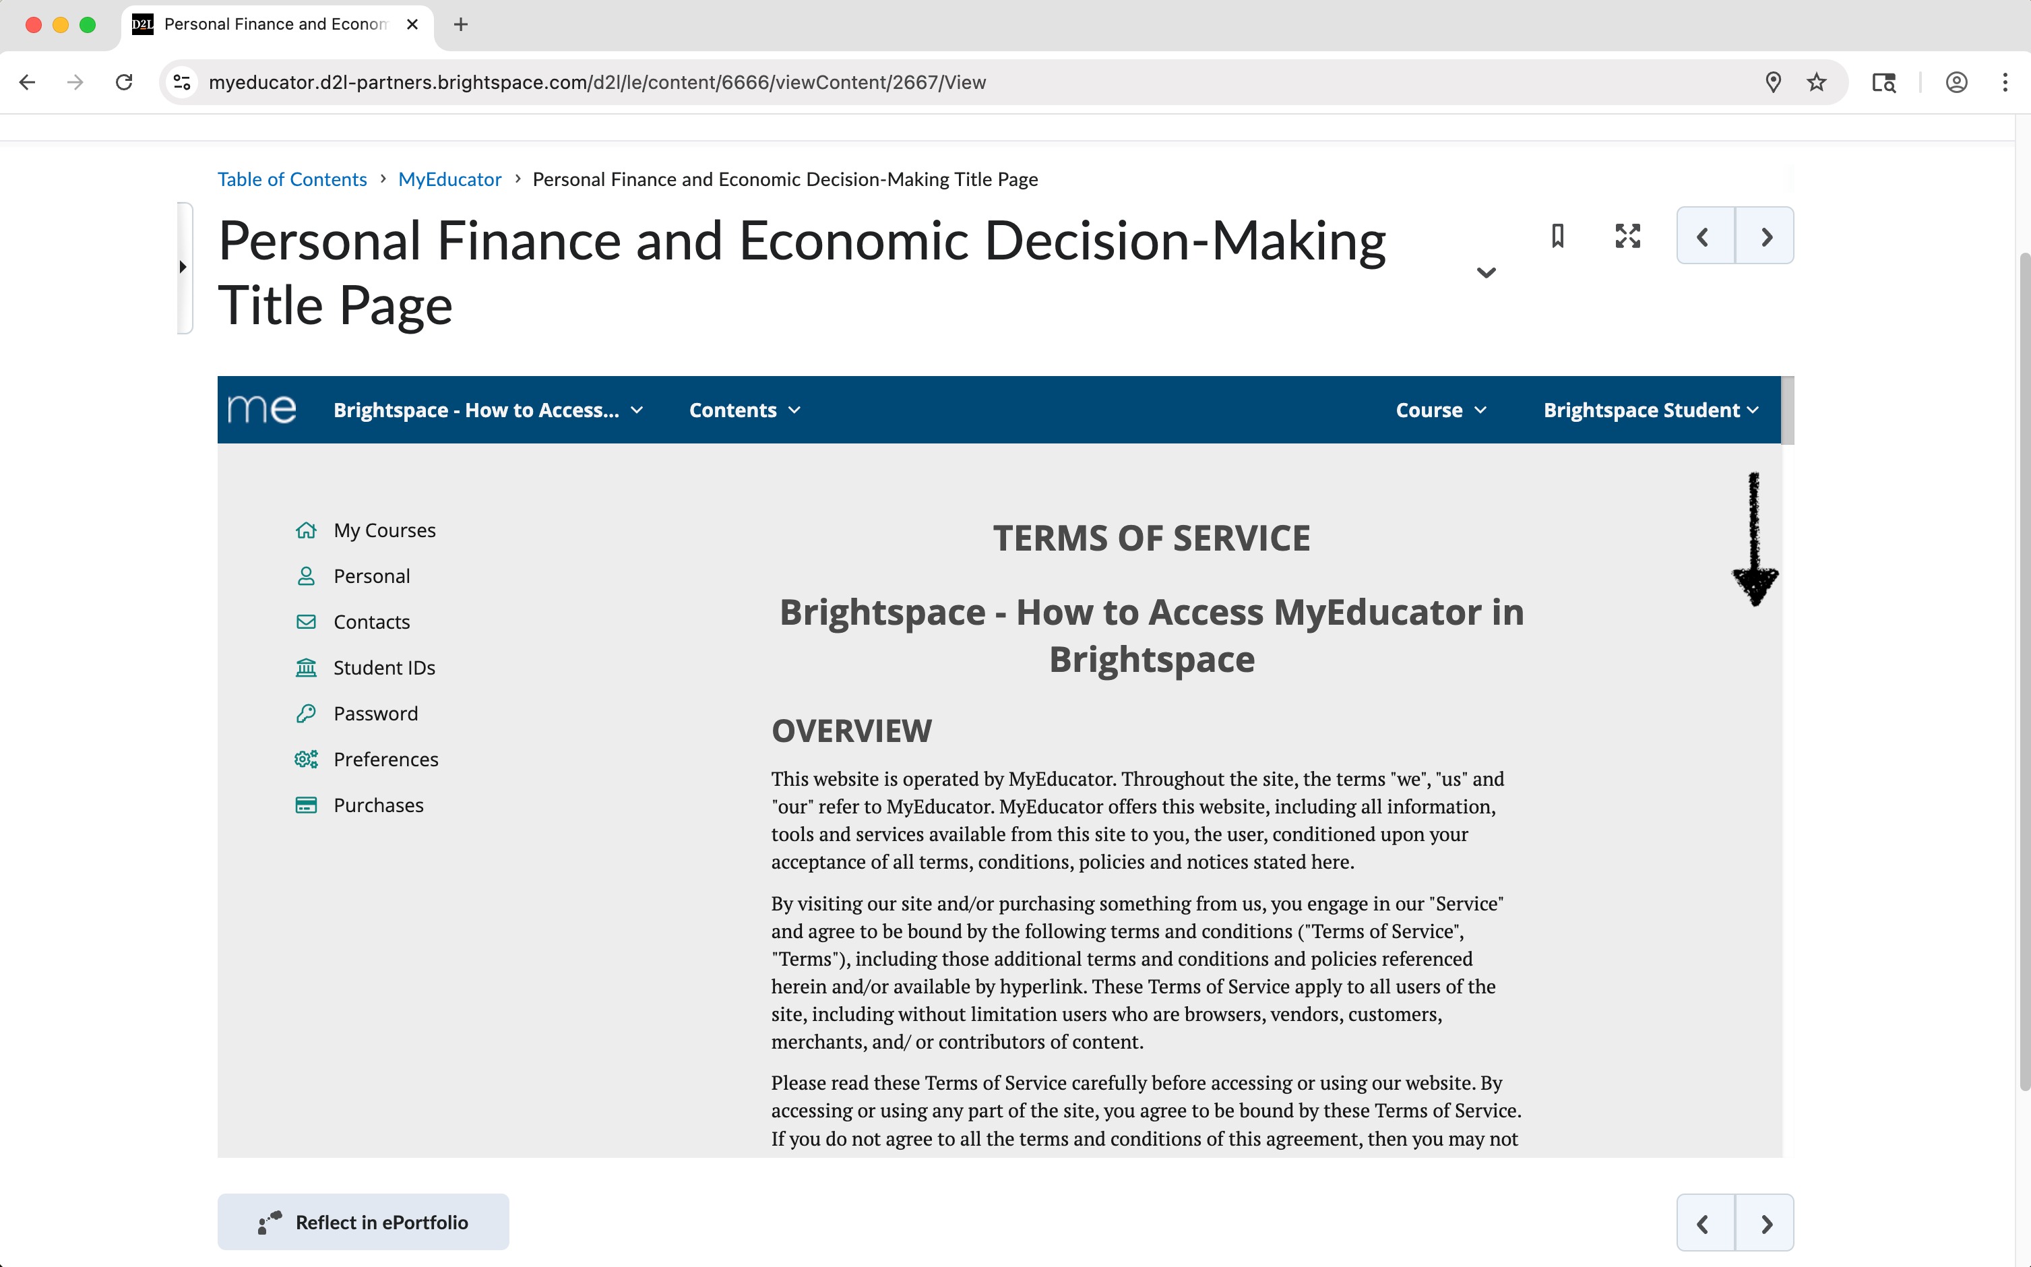The width and height of the screenshot is (2031, 1267).
Task: Expand the side panel with triangle handle
Action: pyautogui.click(x=183, y=268)
